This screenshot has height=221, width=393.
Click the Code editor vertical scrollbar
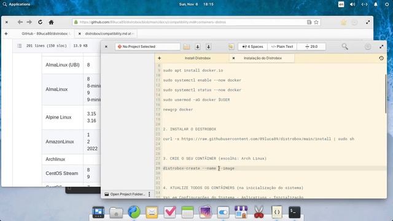click(386, 93)
